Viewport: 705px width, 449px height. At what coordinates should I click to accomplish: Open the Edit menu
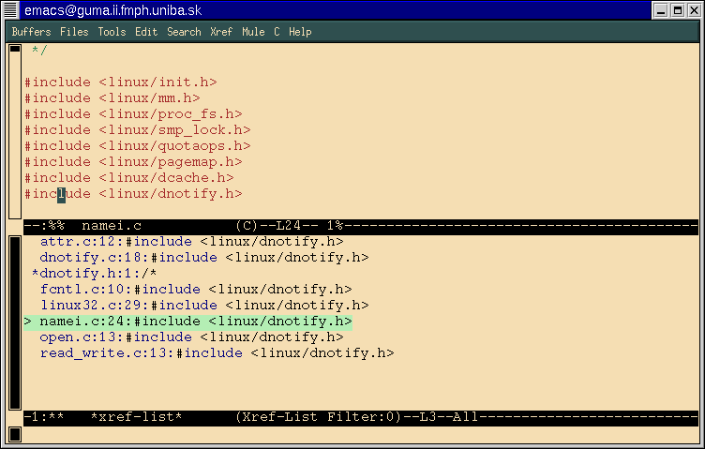click(146, 32)
